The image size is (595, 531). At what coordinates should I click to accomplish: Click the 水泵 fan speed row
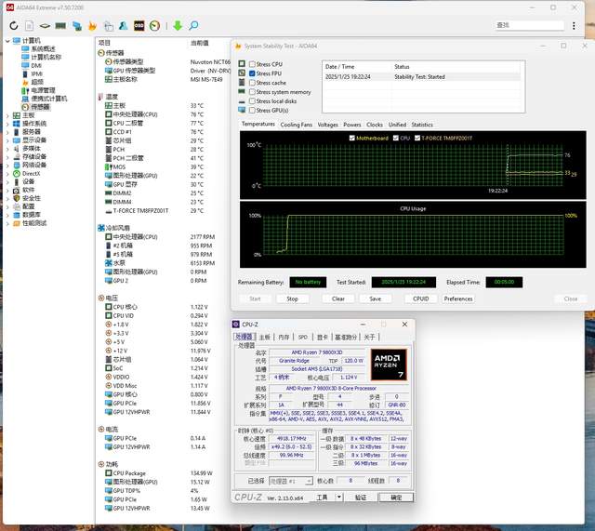[x=160, y=262]
